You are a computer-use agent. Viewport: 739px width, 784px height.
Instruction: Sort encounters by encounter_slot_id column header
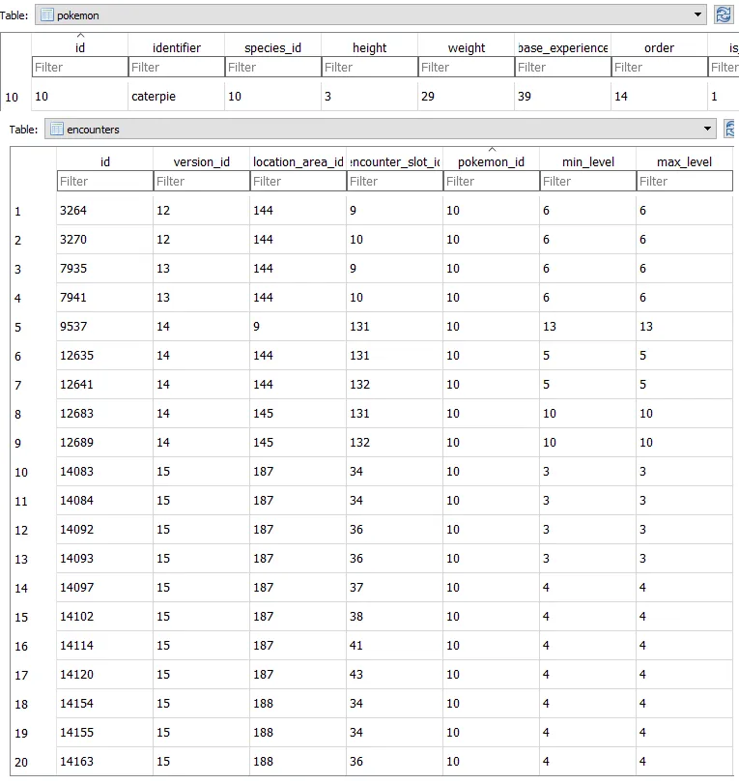[394, 161]
